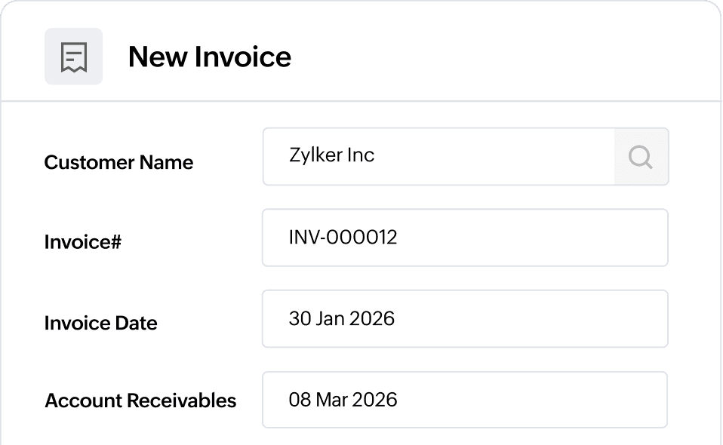This screenshot has height=445, width=723.
Task: Click the day '08' in Account Receivables
Action: [x=300, y=399]
